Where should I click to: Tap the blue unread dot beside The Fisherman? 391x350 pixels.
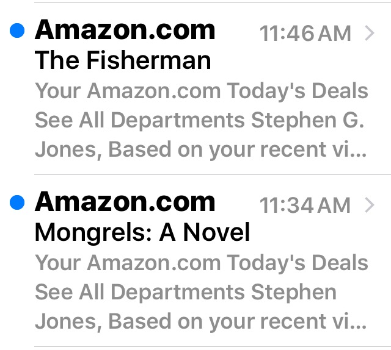pyautogui.click(x=18, y=31)
